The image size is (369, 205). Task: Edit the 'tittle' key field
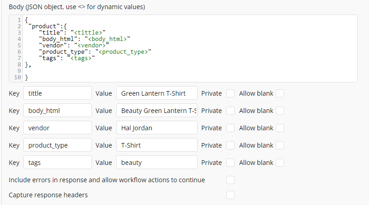pos(58,93)
